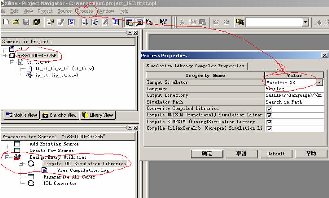Image resolution: width=329 pixels, height=198 pixels.
Task: Select Regenerate All Cores process
Action: click(x=69, y=177)
